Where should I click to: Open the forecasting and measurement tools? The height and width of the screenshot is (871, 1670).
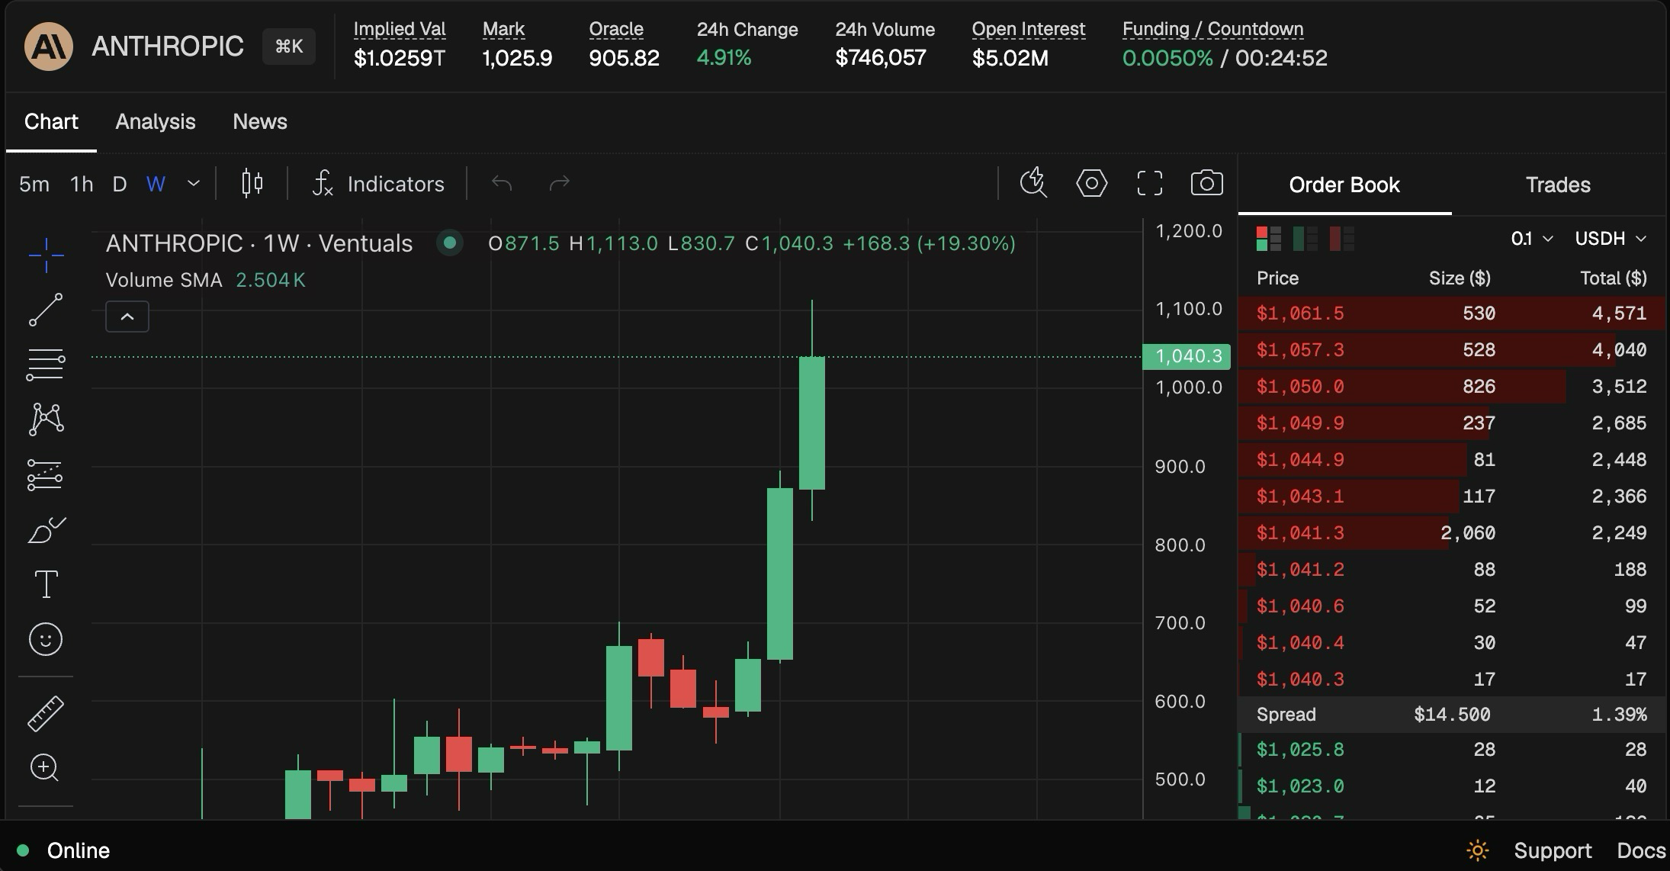(46, 474)
